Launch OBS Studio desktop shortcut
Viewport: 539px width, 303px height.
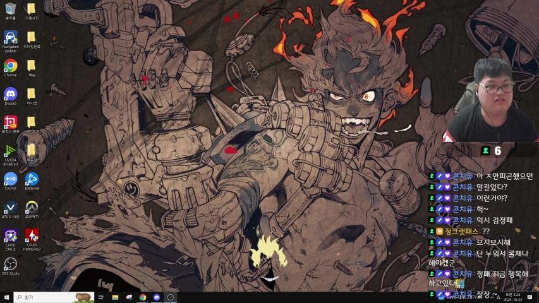(10, 266)
